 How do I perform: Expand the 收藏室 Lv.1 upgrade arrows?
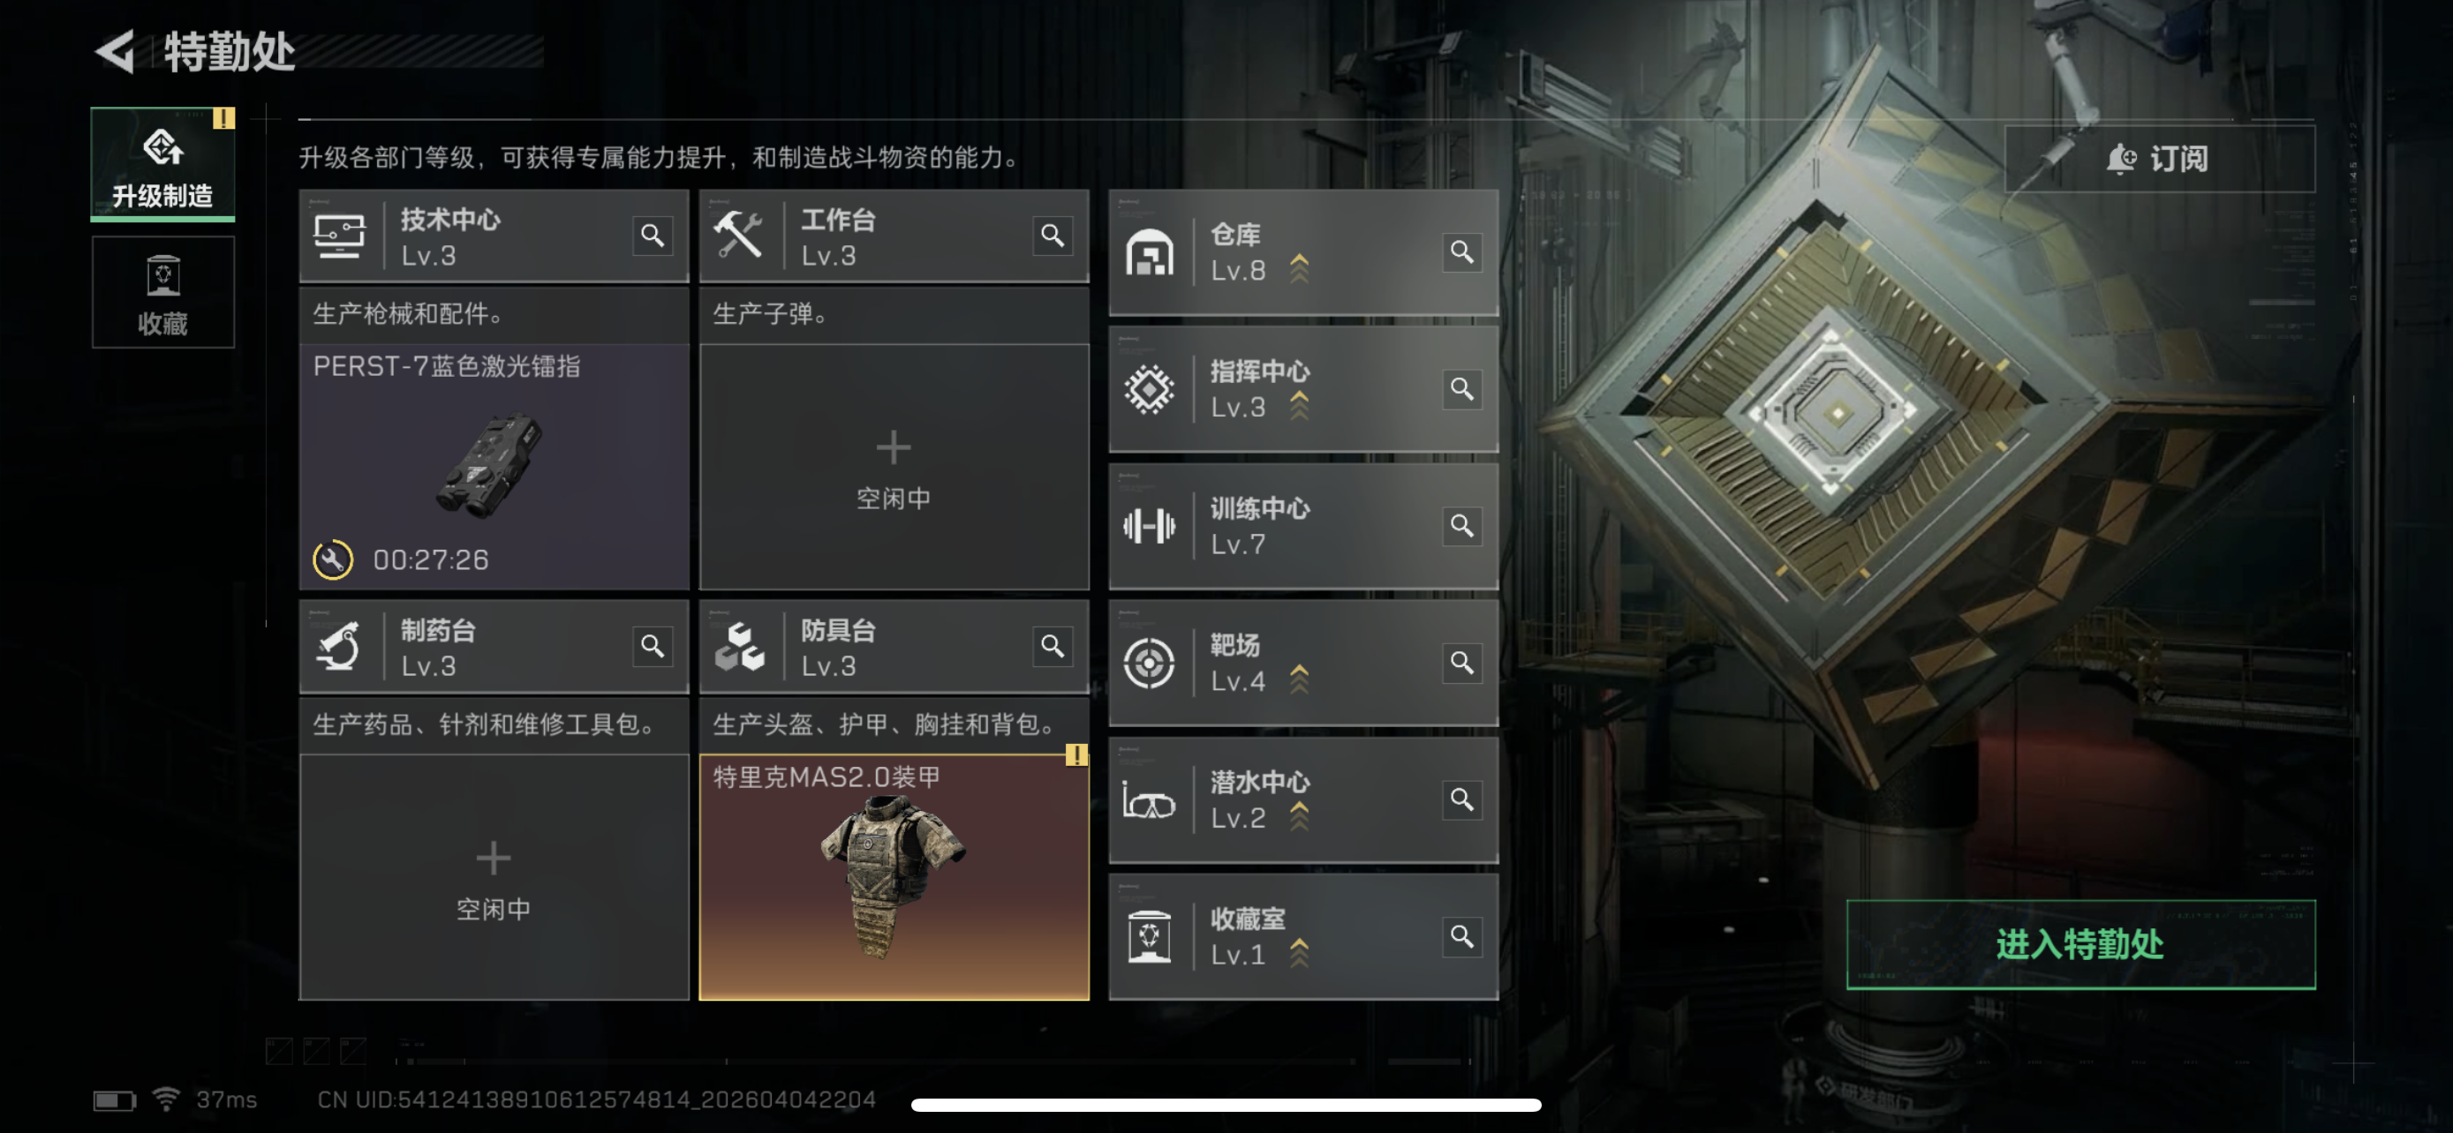click(1299, 953)
